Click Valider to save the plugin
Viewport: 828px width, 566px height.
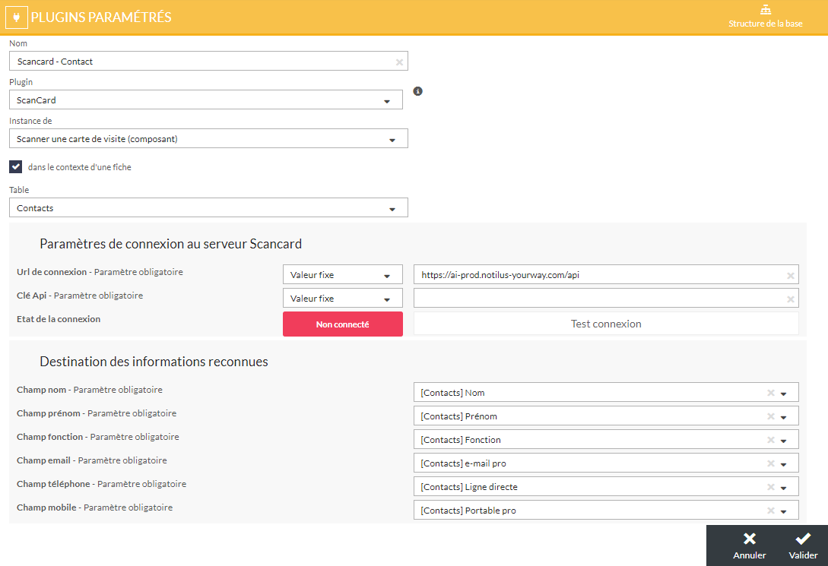[803, 545]
